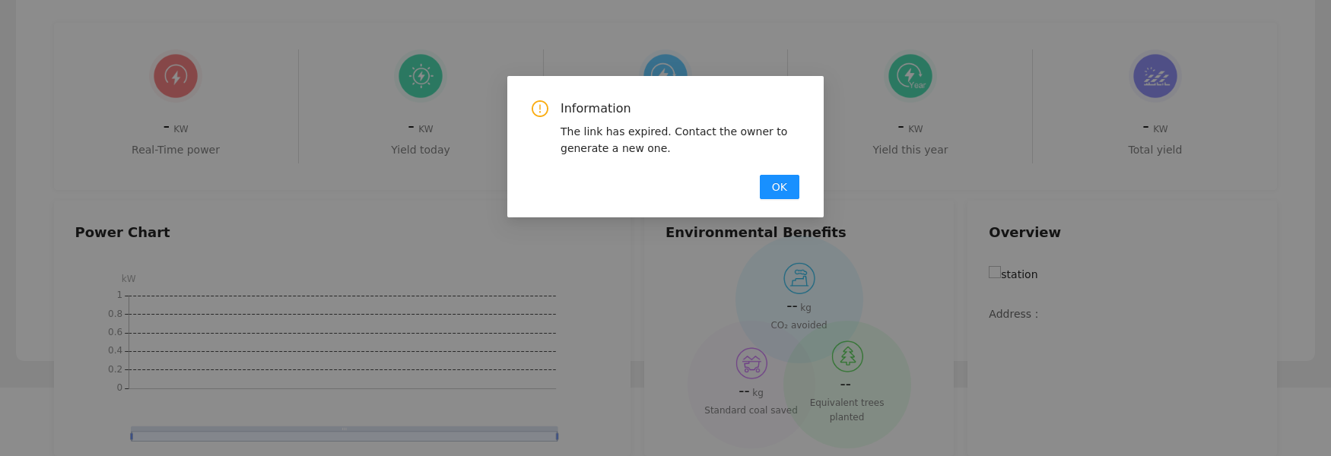Click the Standard coal saved cart icon

coord(751,363)
